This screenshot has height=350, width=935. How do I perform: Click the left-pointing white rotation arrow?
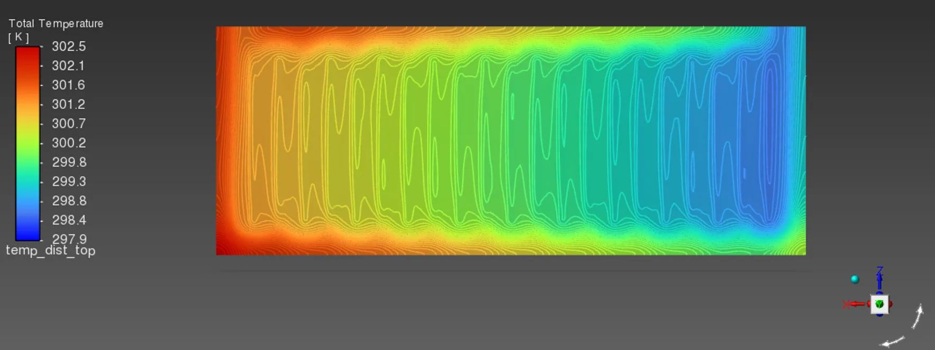(893, 342)
